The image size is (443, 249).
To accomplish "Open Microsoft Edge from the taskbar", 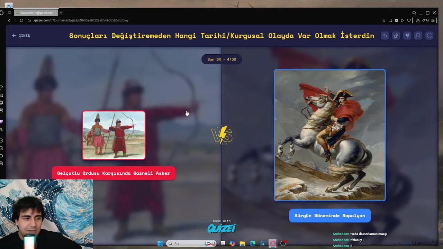I will point(253,243).
